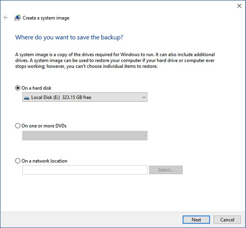Open the Local Disk (E:) drive dropdown

point(85,97)
